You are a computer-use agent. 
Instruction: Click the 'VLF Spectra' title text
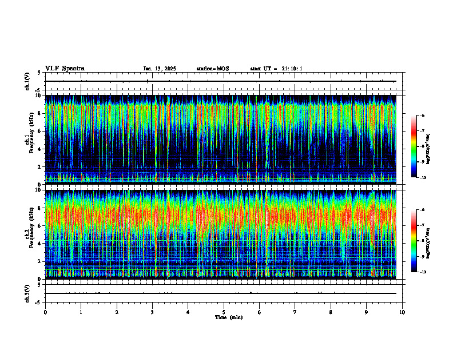[x=65, y=69]
